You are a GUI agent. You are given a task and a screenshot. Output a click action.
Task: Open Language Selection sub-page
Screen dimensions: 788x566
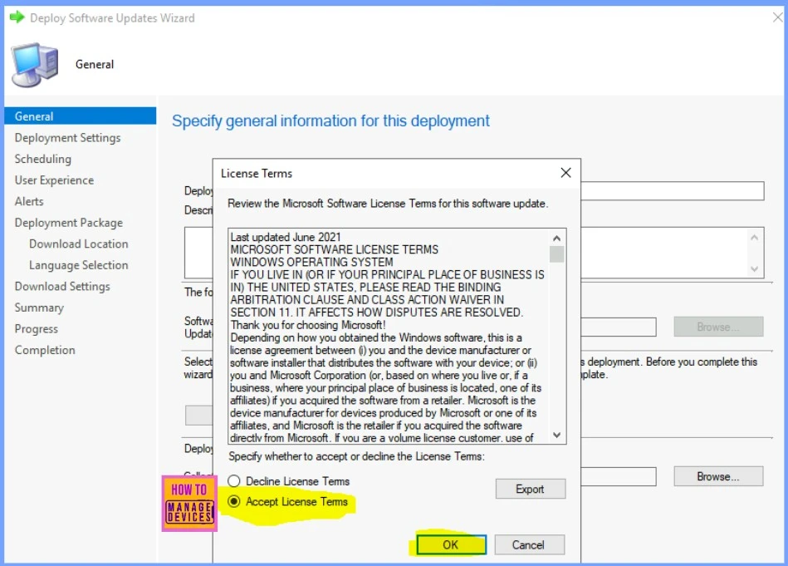79,265
